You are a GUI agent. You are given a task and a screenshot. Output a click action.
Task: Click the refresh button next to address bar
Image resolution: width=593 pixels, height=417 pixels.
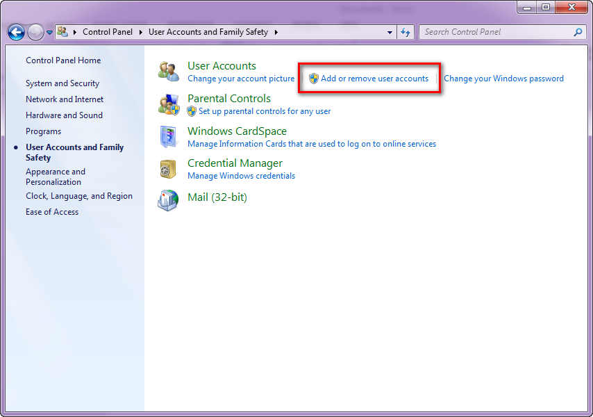point(406,32)
